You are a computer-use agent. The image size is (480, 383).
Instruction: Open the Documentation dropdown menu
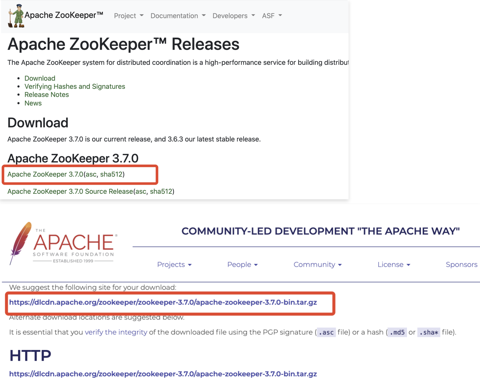point(178,16)
